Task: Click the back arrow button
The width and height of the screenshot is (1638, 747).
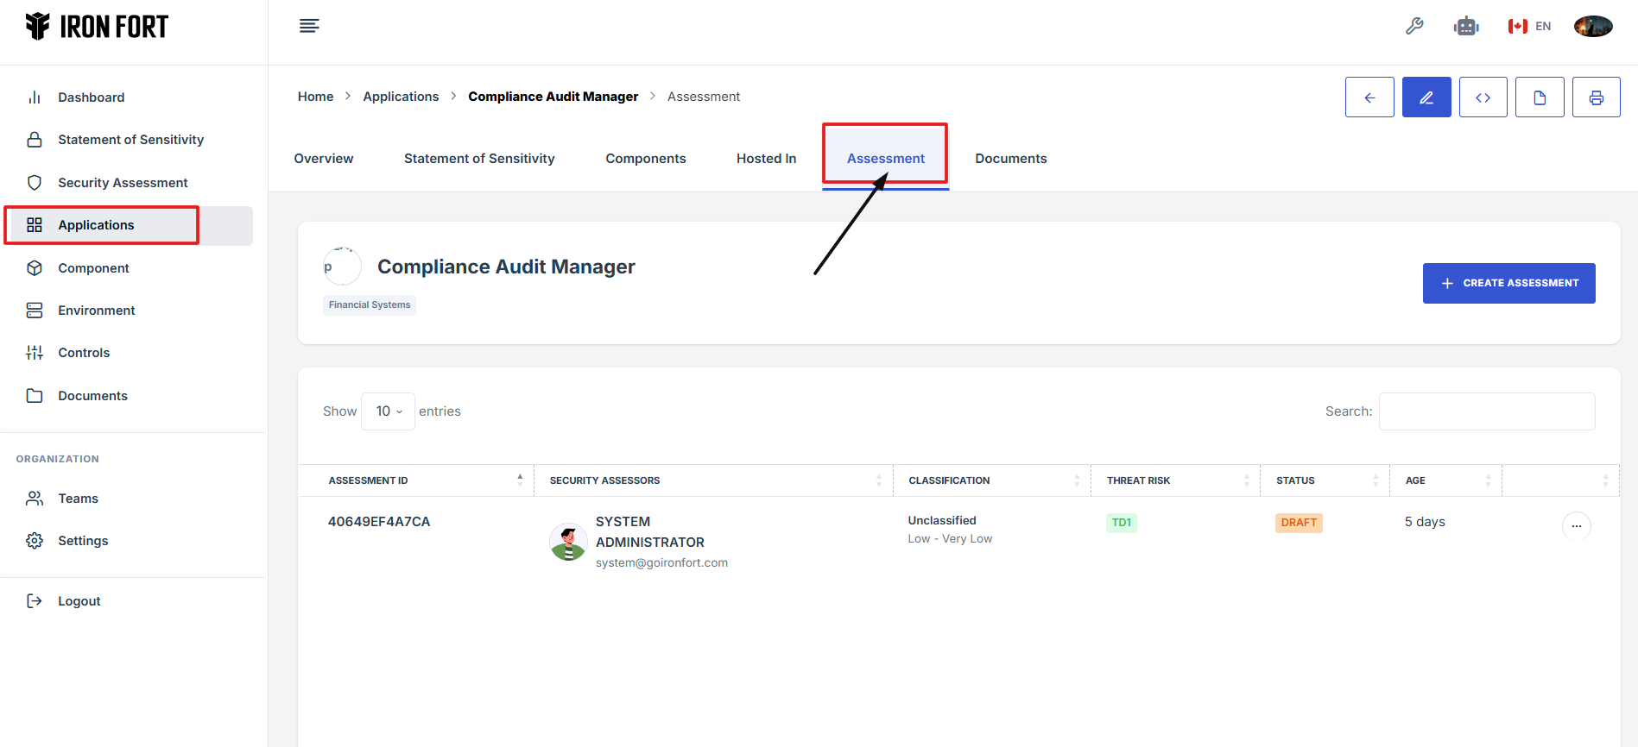Action: [1369, 97]
